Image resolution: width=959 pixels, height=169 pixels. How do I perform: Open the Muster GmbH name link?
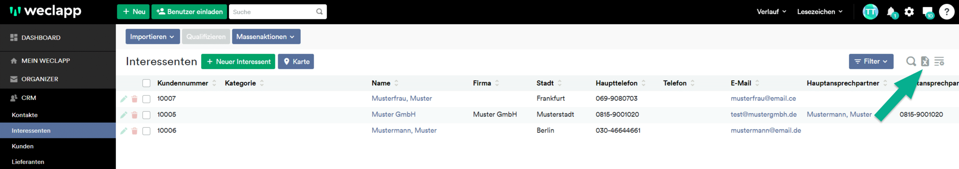[393, 114]
